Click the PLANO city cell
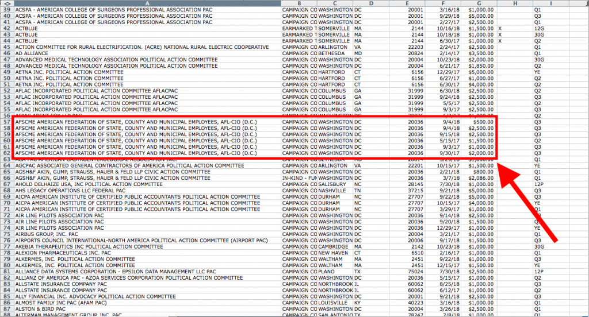The height and width of the screenshot is (317, 589). 335,272
